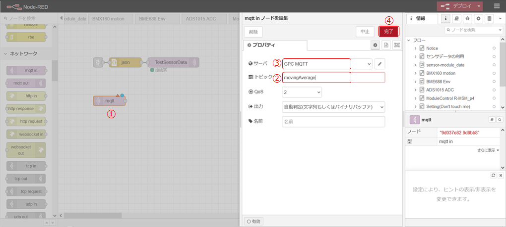Open the help book icon in sidebar
The width and height of the screenshot is (506, 227).
tap(456, 19)
